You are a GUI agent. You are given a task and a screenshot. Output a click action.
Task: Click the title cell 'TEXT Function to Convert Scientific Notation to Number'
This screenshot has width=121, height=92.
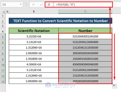click(x=60, y=21)
